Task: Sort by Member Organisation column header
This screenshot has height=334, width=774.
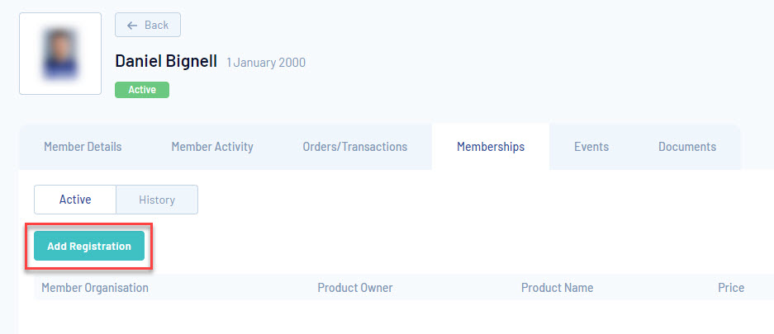Action: point(95,288)
